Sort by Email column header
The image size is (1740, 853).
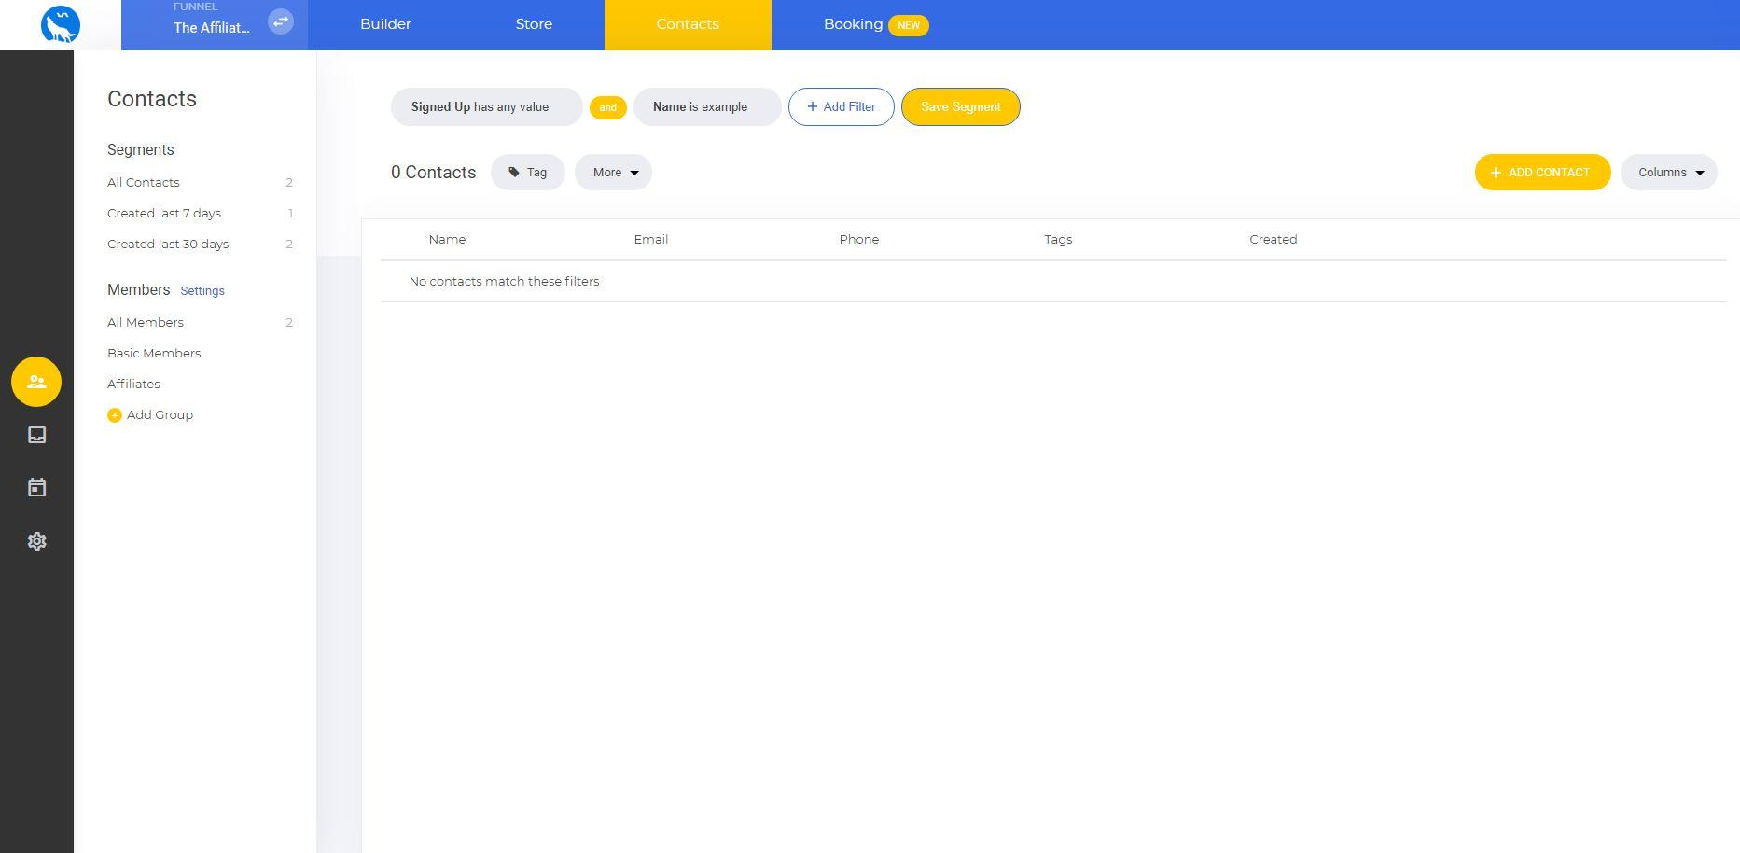[x=651, y=240]
